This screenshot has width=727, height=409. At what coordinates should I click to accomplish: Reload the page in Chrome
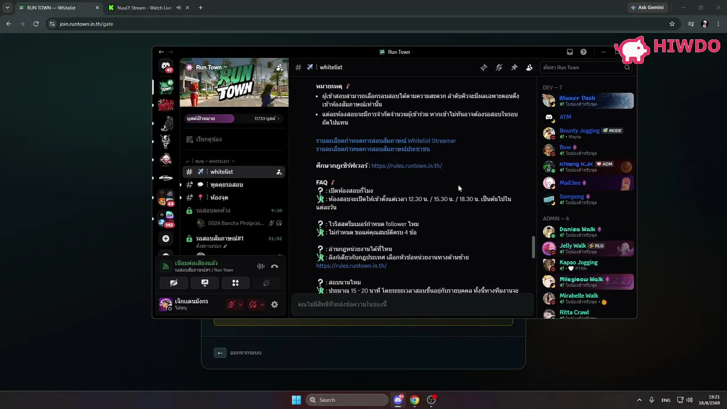point(36,24)
